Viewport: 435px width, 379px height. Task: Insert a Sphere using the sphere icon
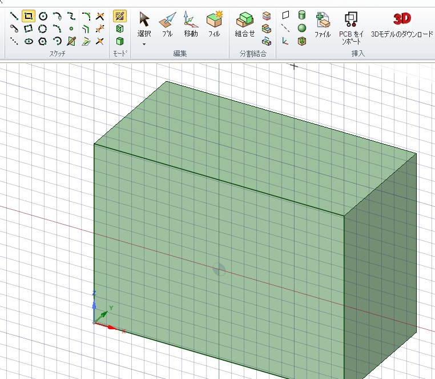tap(302, 28)
